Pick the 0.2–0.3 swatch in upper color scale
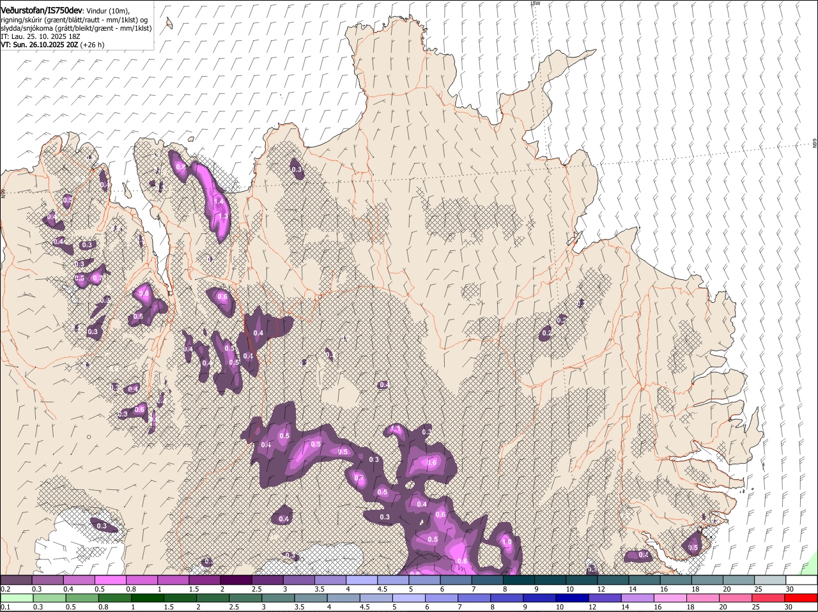This screenshot has height=612, width=818. pyautogui.click(x=16, y=579)
